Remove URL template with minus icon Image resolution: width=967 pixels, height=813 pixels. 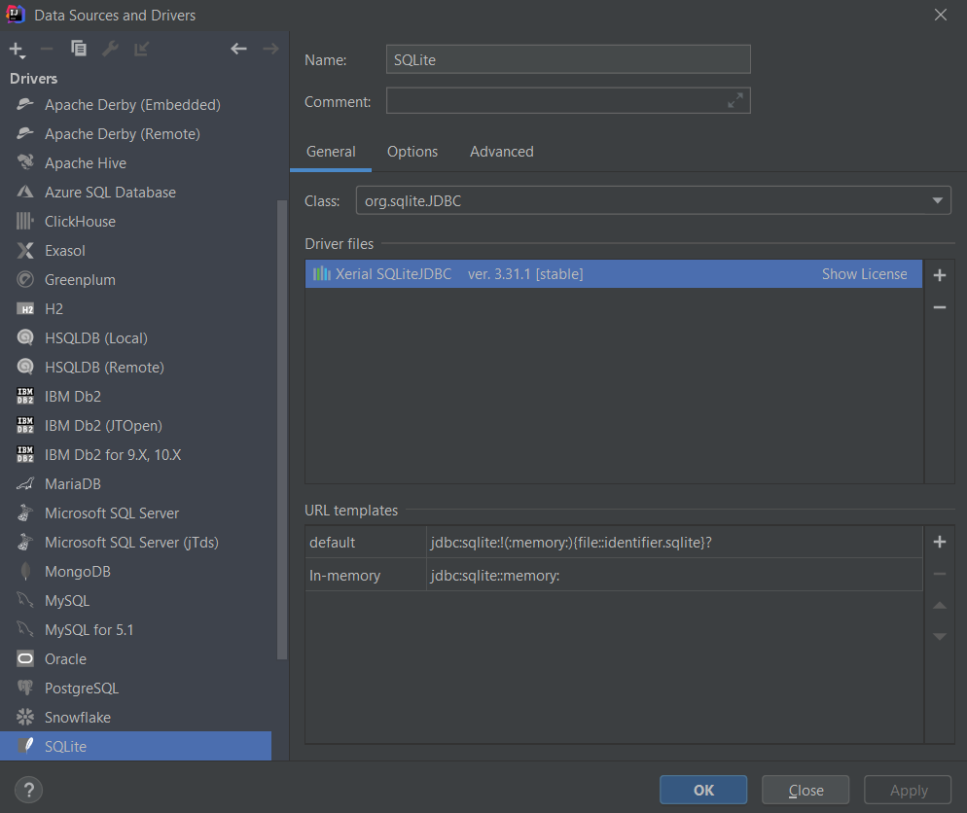click(939, 574)
